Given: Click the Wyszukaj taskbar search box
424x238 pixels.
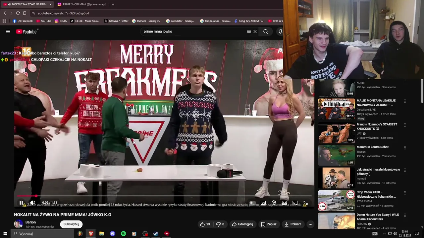Looking at the screenshot, I should pos(42,234).
